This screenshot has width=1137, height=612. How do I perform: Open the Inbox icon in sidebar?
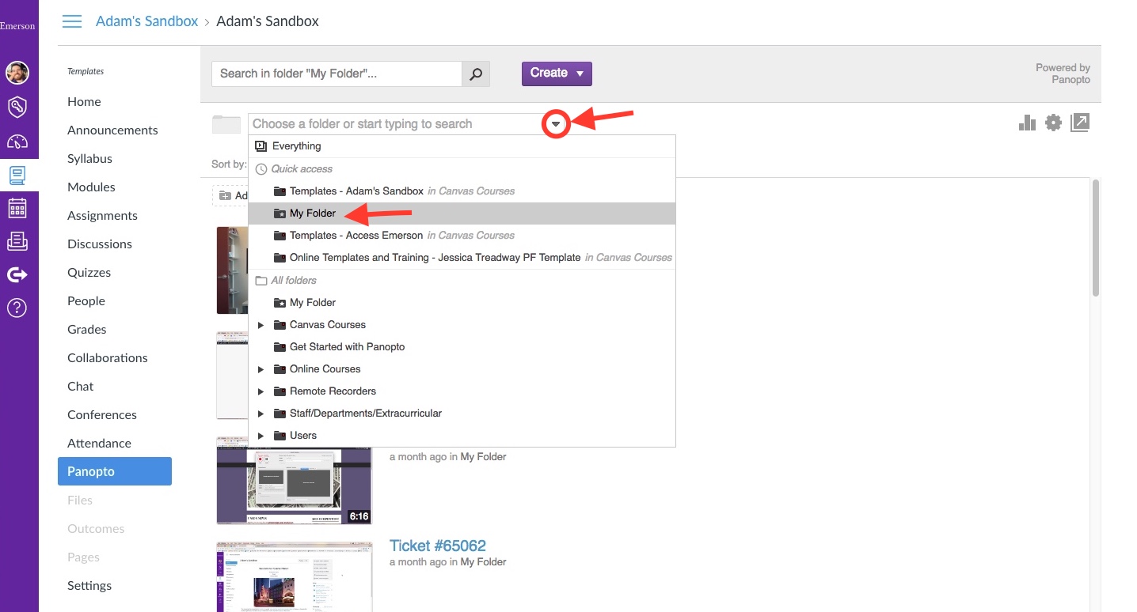pyautogui.click(x=17, y=241)
